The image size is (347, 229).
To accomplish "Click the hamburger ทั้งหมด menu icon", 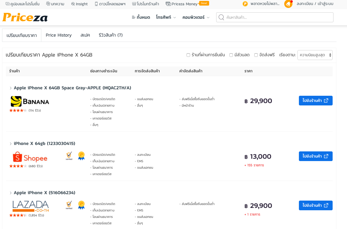I will [133, 17].
